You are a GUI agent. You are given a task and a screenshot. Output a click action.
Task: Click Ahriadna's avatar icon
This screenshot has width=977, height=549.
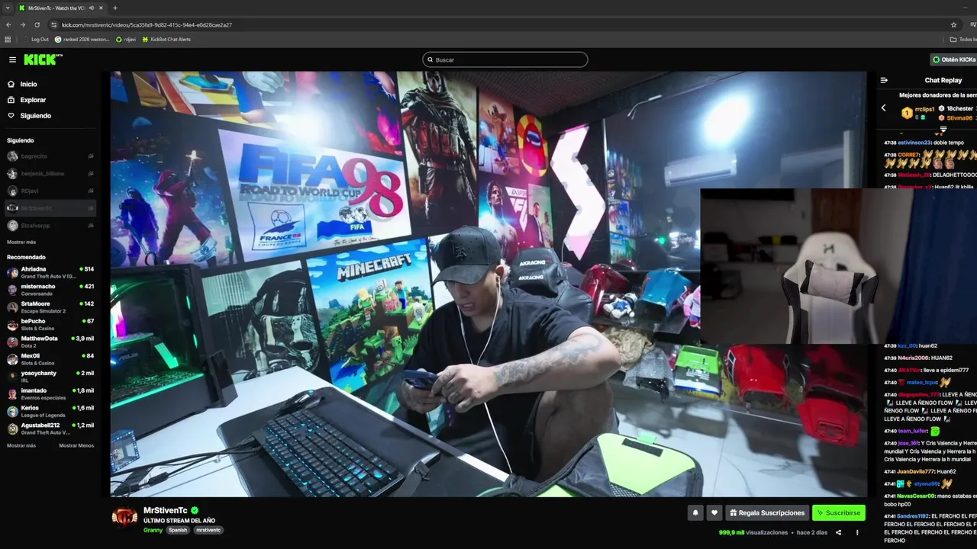[x=12, y=272]
